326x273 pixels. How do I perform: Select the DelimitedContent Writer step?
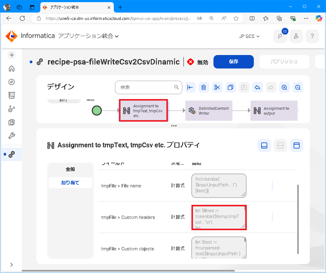(x=209, y=111)
